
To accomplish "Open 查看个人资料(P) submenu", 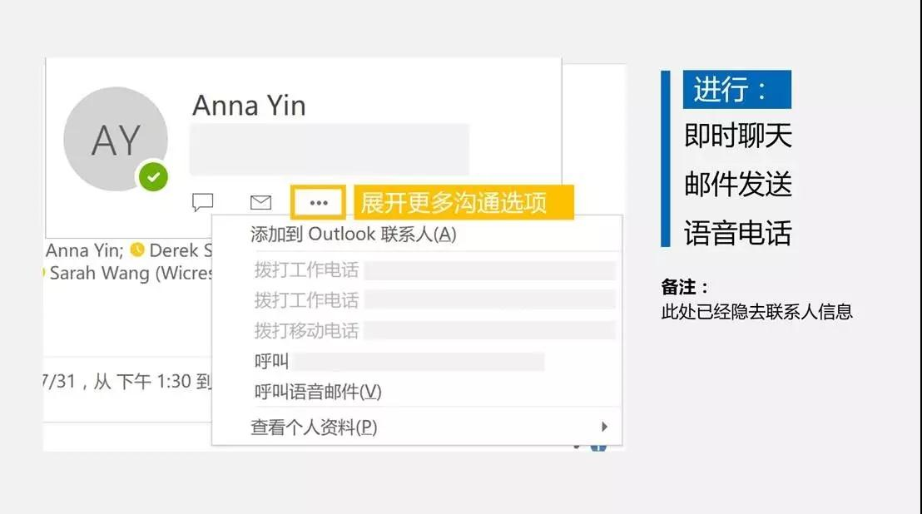I will pos(416,427).
